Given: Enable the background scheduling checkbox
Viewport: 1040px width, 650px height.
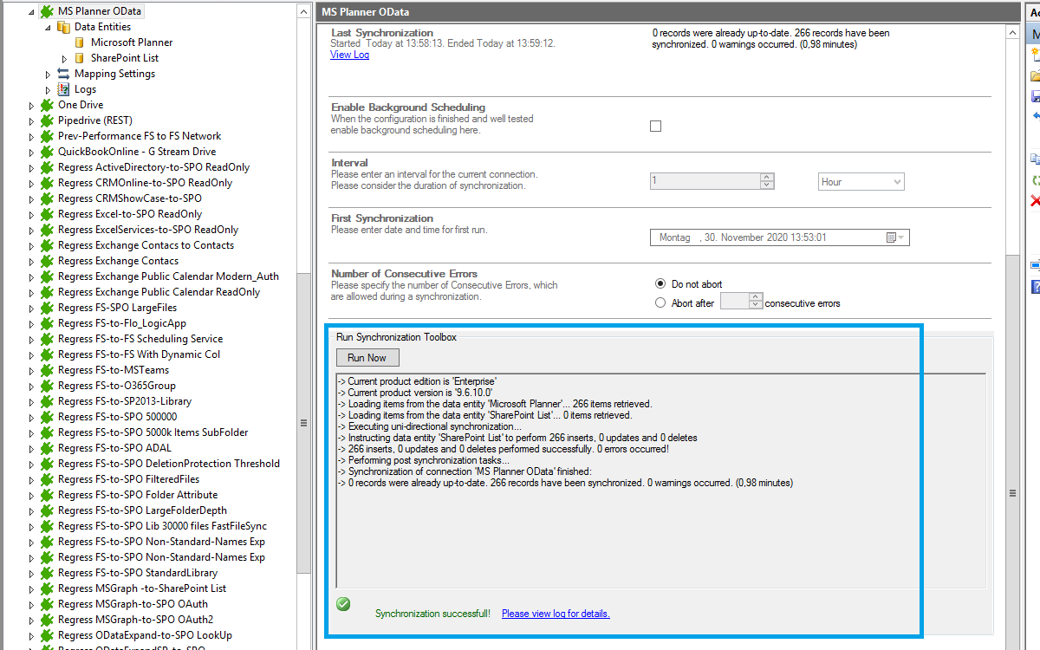Looking at the screenshot, I should (655, 126).
